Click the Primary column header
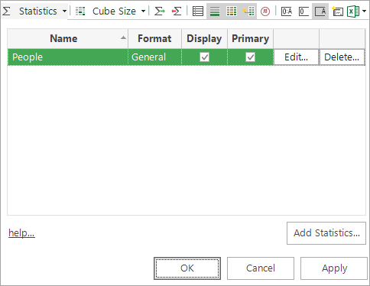Viewport: 370px width, 286px height. point(251,38)
